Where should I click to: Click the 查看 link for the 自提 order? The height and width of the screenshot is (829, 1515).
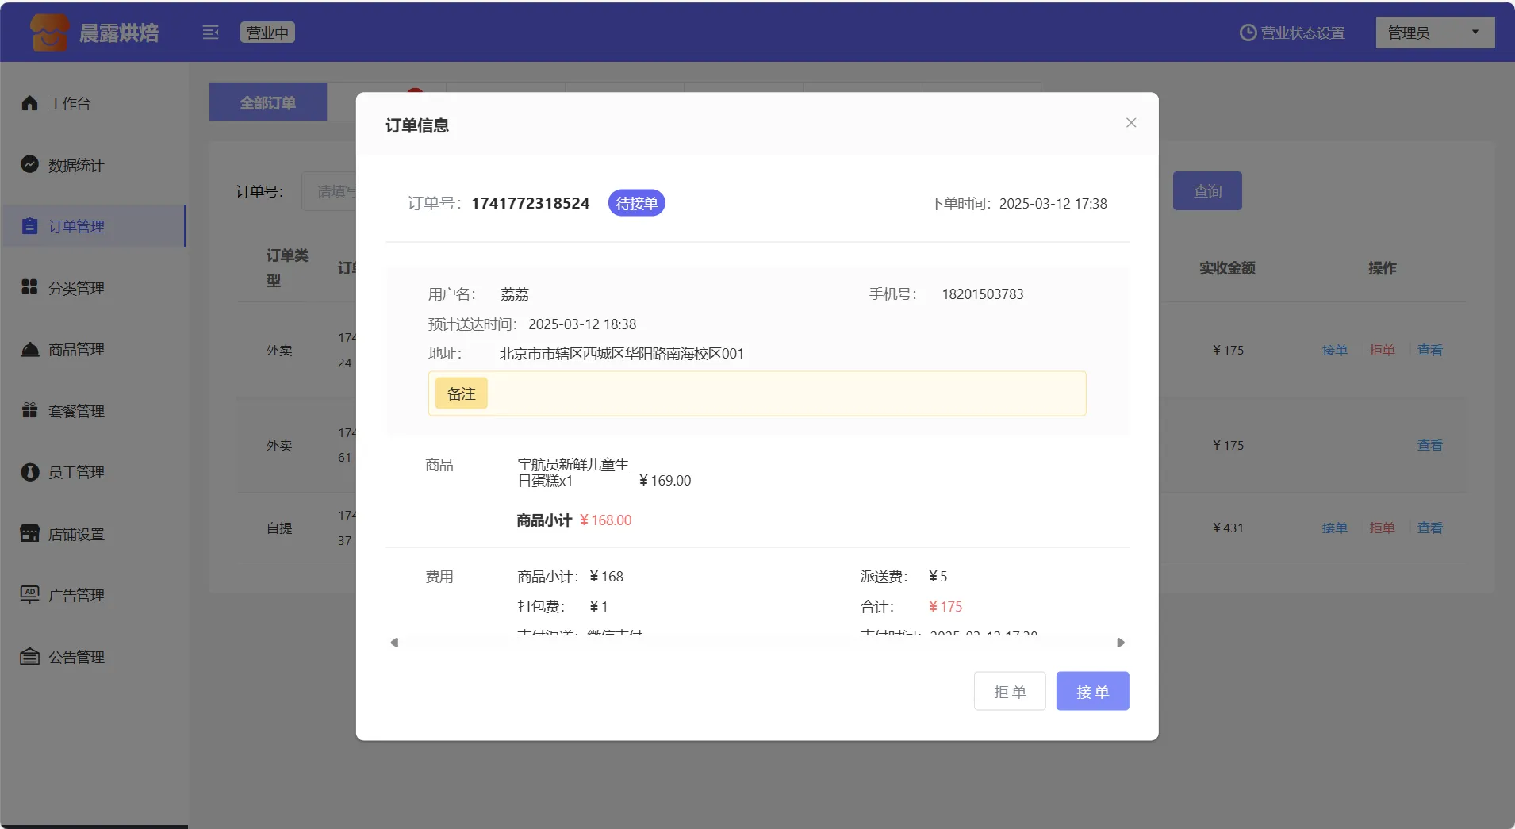pos(1429,528)
